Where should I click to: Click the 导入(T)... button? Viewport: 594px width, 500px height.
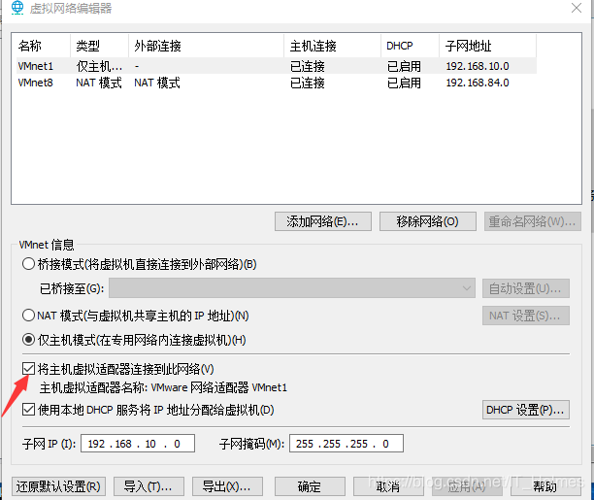[148, 486]
